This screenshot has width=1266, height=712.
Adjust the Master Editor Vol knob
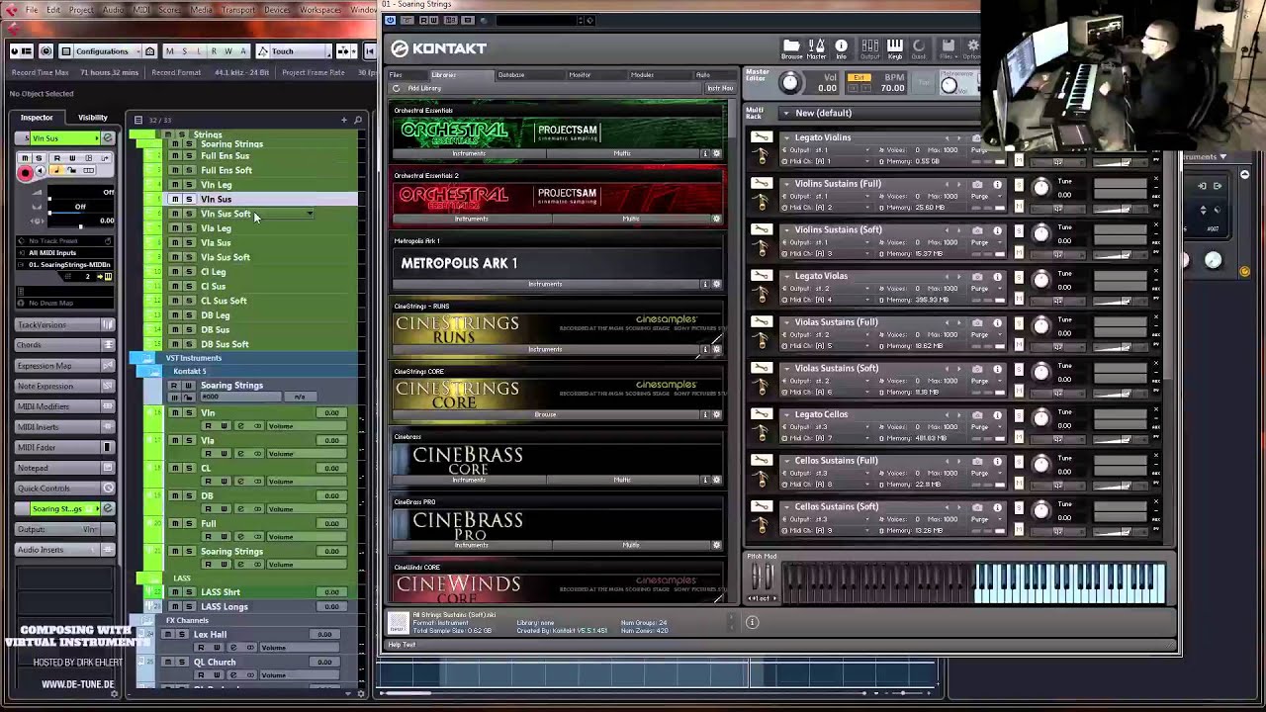tap(790, 82)
